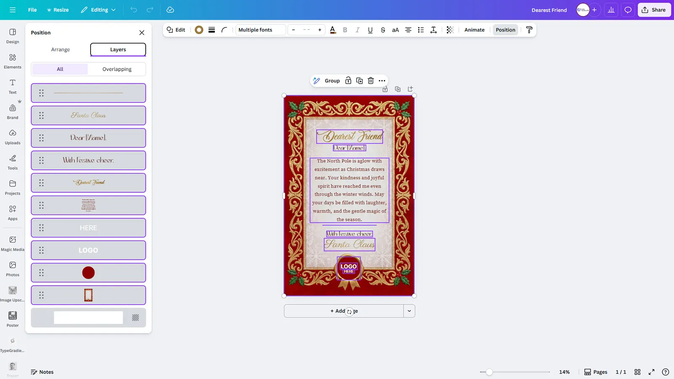Lock the selection using padlock icon
Image resolution: width=674 pixels, height=379 pixels.
(348, 81)
